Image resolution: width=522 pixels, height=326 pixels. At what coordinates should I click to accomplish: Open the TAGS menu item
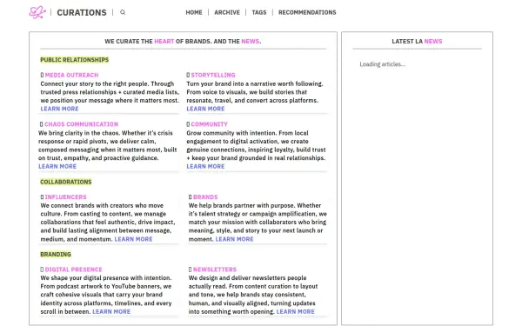259,13
